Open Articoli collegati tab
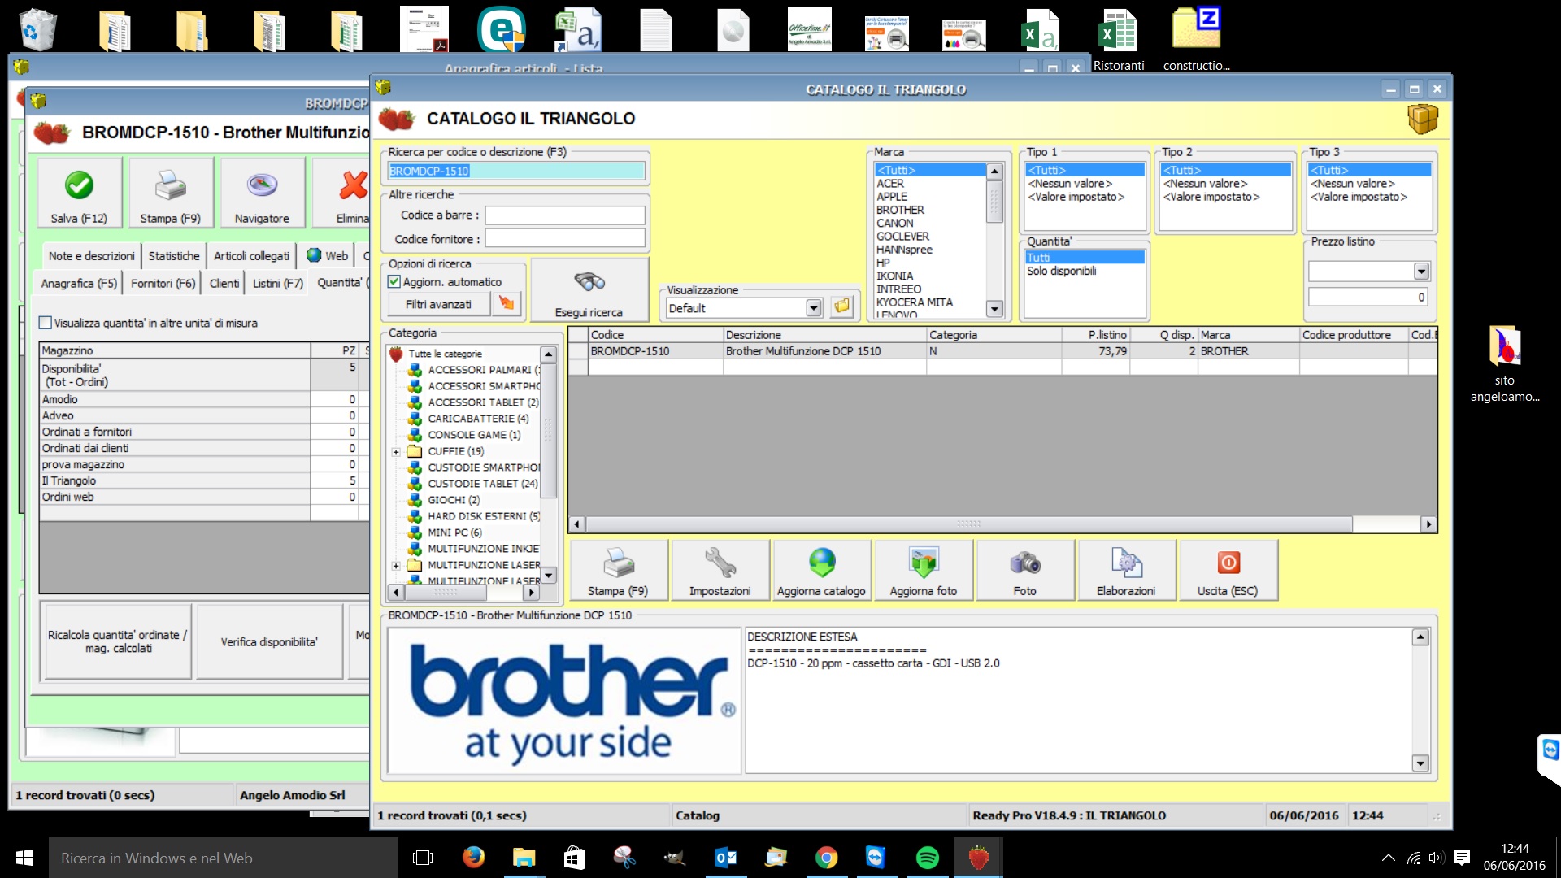This screenshot has width=1561, height=878. pos(251,255)
